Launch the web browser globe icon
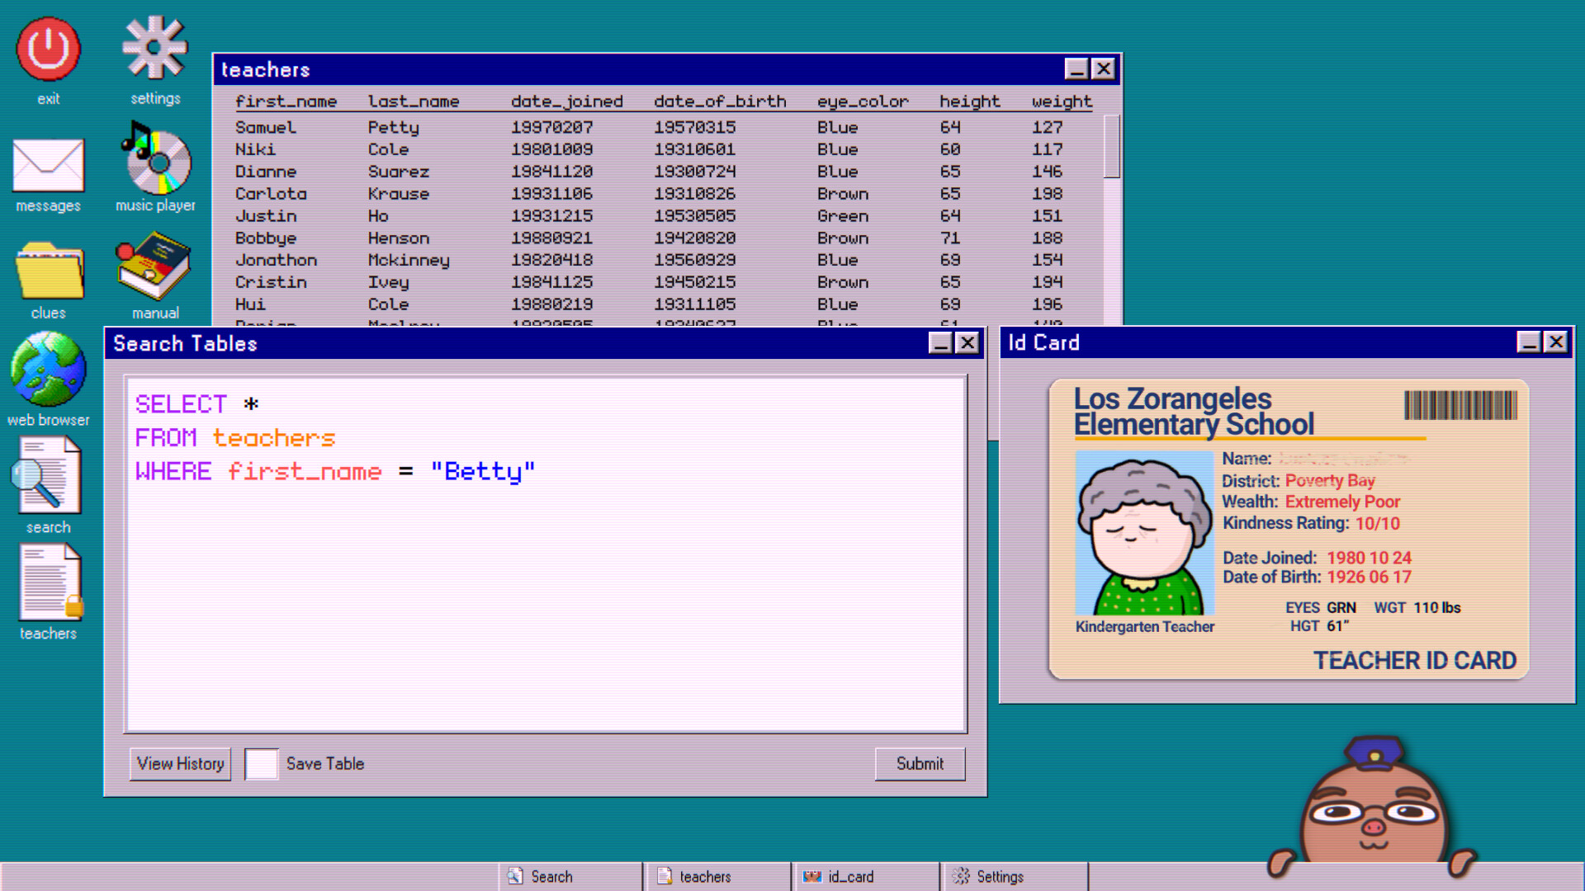The height and width of the screenshot is (891, 1585). 49,370
